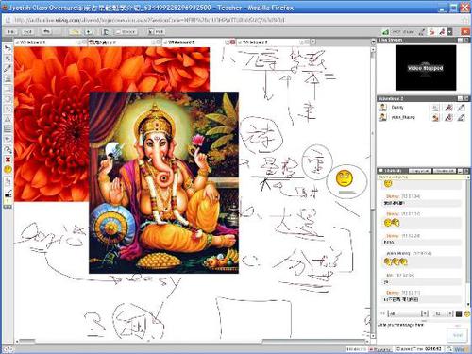Viewport: 472px width, 354px height.
Task: Toggle second attendee's writing permission pencil
Action: 461,118
